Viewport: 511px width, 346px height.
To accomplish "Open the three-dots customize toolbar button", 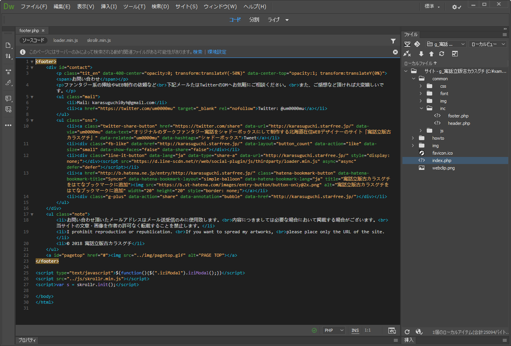I will pyautogui.click(x=8, y=125).
